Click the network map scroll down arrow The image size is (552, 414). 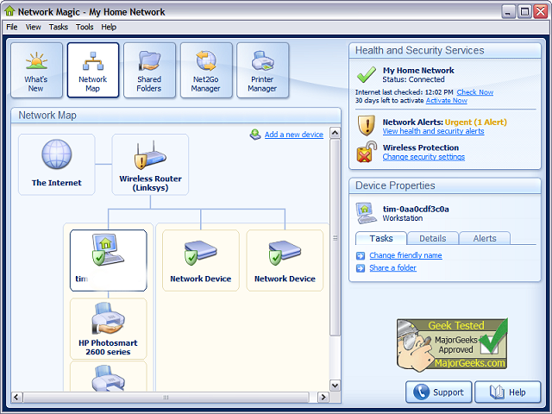[x=336, y=386]
